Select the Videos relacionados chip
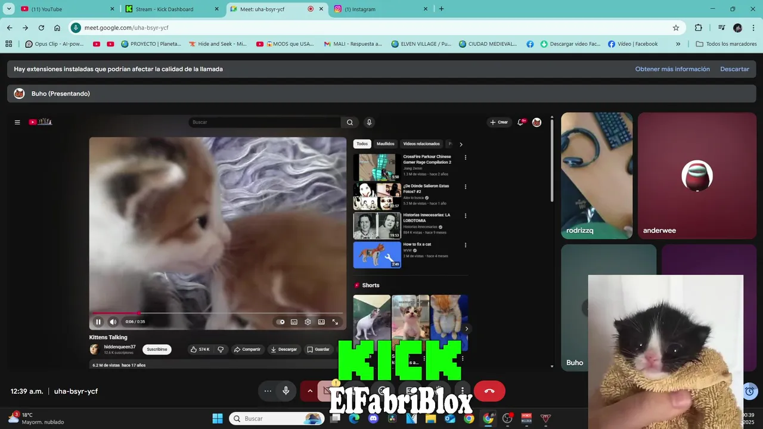763x429 pixels. tap(421, 144)
